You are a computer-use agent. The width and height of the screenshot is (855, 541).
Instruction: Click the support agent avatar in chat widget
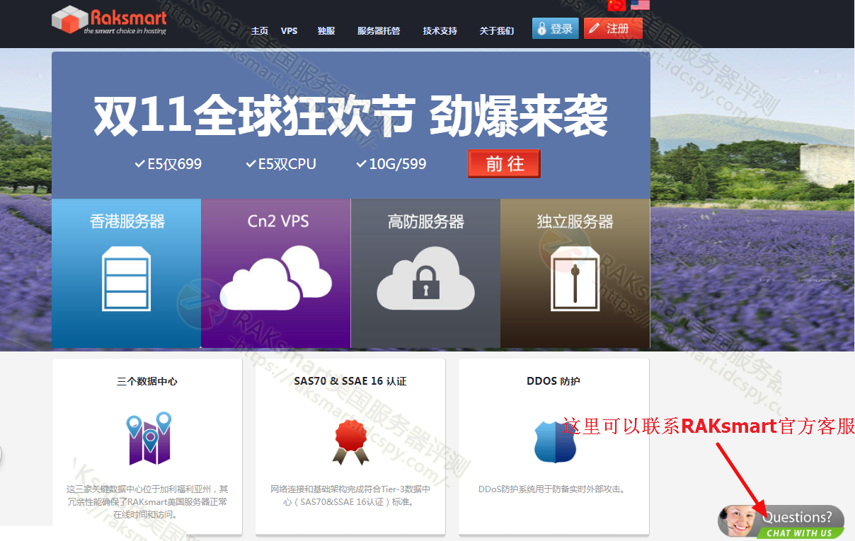coord(737,522)
